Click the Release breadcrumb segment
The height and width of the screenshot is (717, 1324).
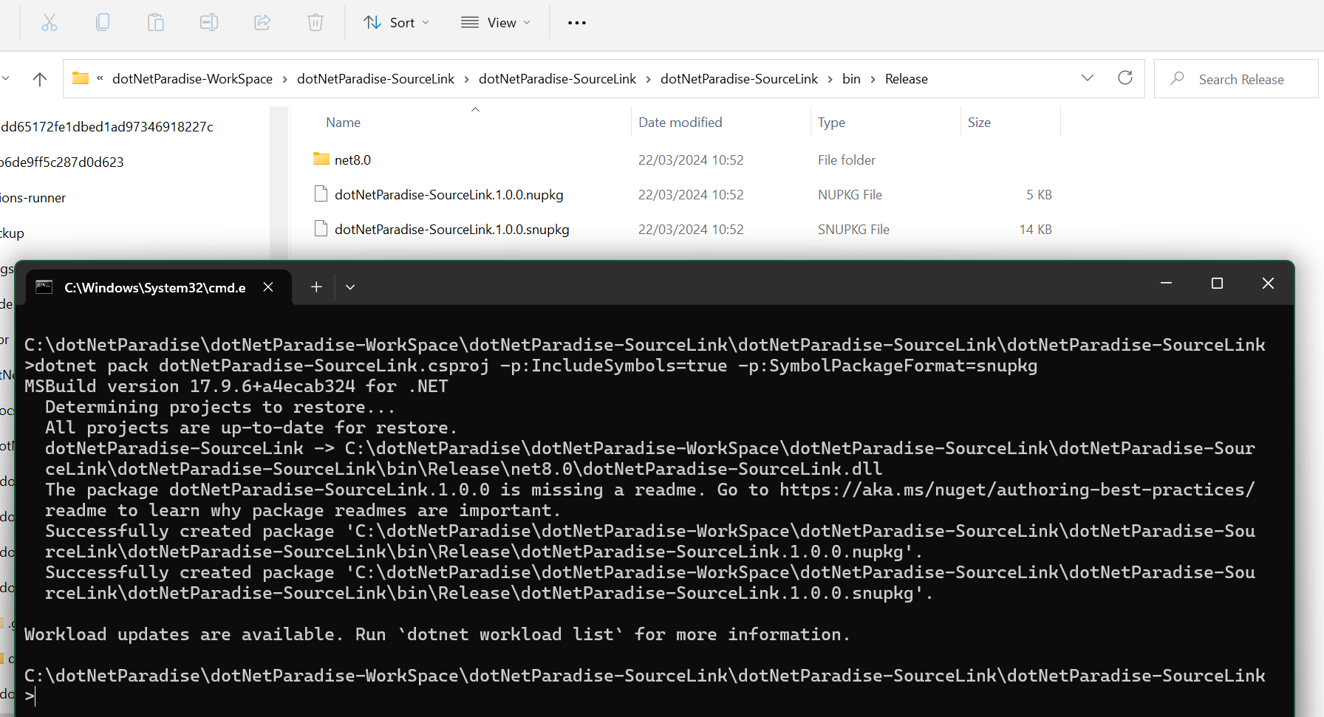click(x=907, y=79)
